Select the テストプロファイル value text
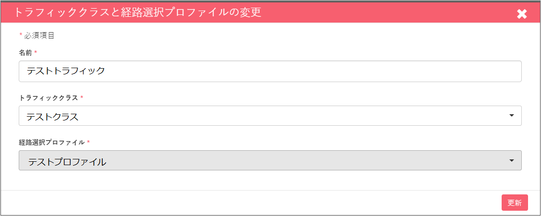The width and height of the screenshot is (541, 216). (x=67, y=162)
